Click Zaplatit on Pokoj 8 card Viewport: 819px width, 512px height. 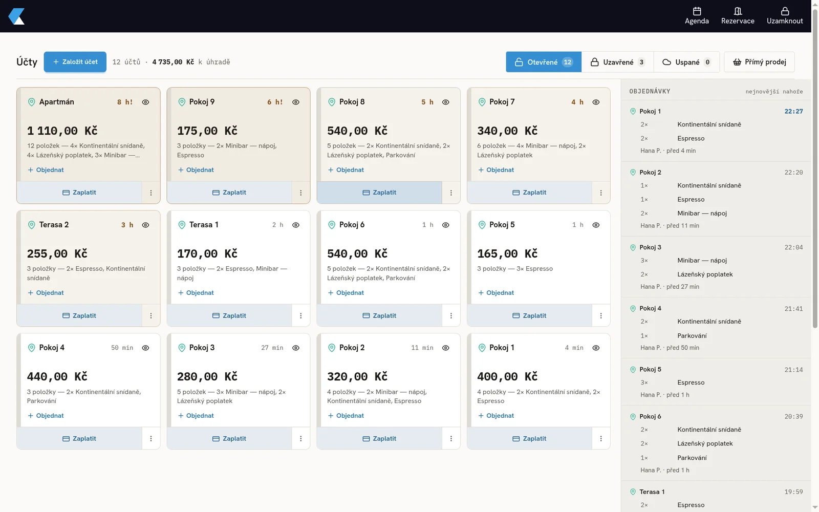[x=379, y=193]
